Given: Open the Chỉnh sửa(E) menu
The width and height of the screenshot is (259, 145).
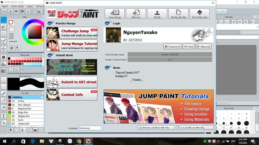Looking at the screenshot, I should pyautogui.click(x=17, y=6).
